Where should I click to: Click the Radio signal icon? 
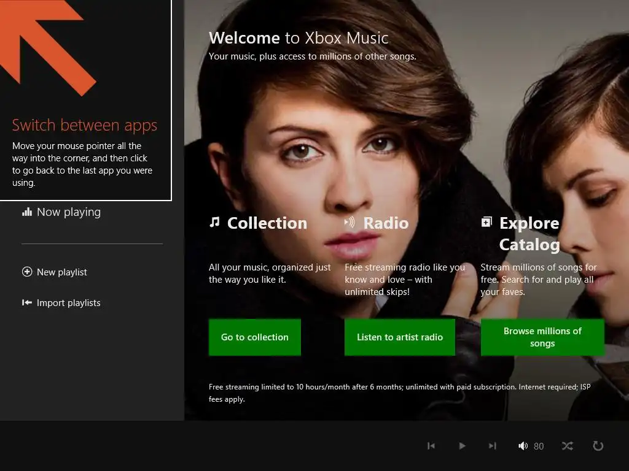tap(350, 222)
